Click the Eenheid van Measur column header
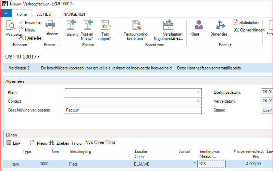The image size is (273, 171). tap(210, 154)
